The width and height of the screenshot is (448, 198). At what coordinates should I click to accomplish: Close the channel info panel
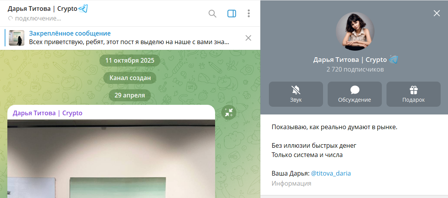coord(436,13)
